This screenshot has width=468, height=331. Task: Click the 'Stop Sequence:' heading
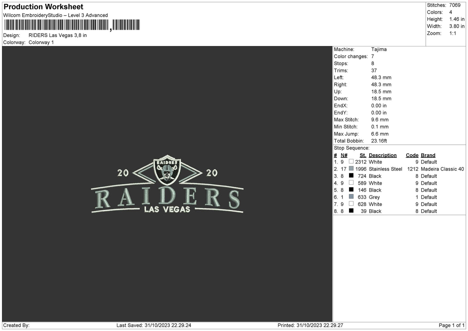click(x=352, y=148)
